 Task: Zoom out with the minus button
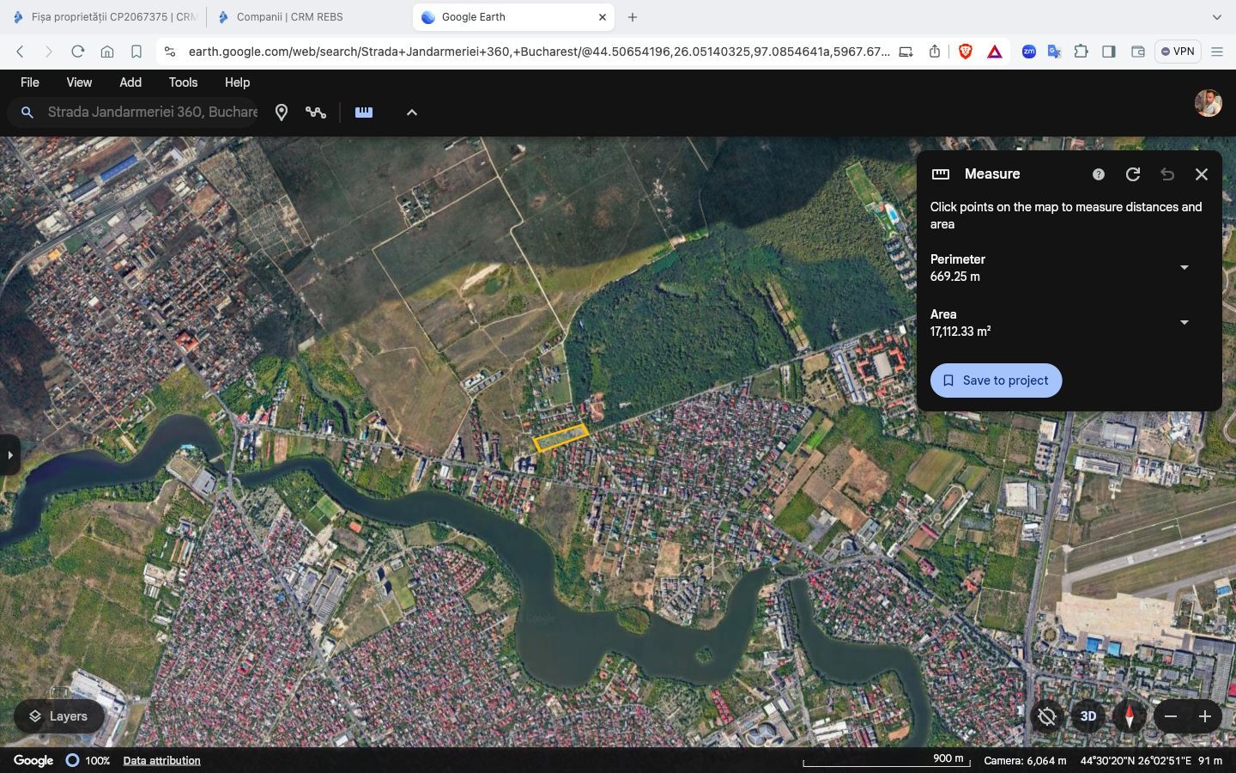[x=1171, y=716]
